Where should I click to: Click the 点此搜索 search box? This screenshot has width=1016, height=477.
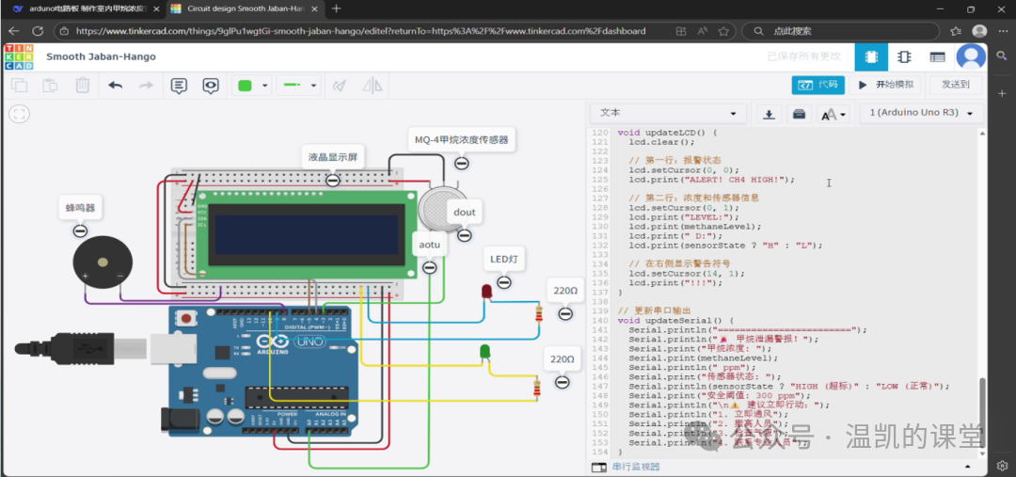tap(842, 31)
